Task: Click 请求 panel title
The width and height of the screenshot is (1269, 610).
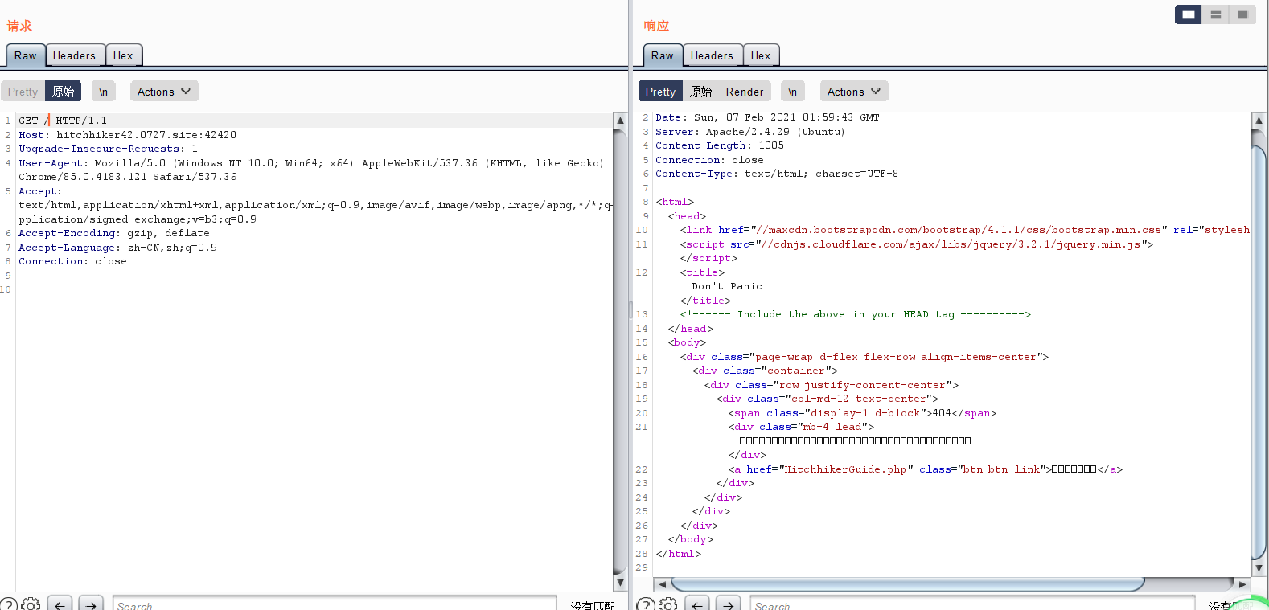Action: [x=19, y=26]
